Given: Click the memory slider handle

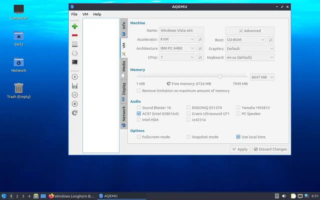Looking at the screenshot, I should (x=219, y=76).
